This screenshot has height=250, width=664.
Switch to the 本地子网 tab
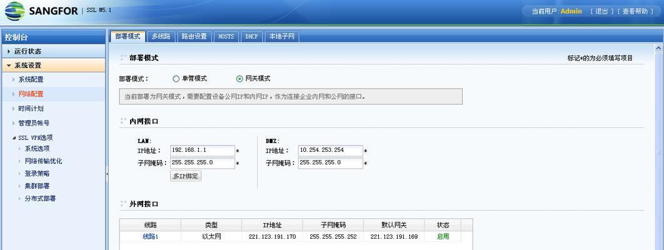coord(282,36)
